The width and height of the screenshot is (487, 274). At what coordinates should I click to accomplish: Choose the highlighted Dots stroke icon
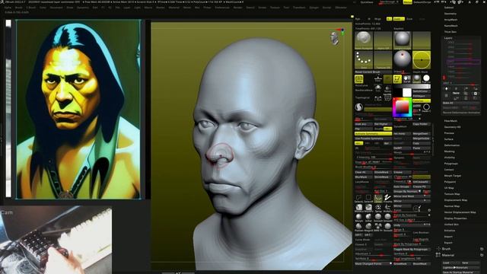(x=378, y=199)
